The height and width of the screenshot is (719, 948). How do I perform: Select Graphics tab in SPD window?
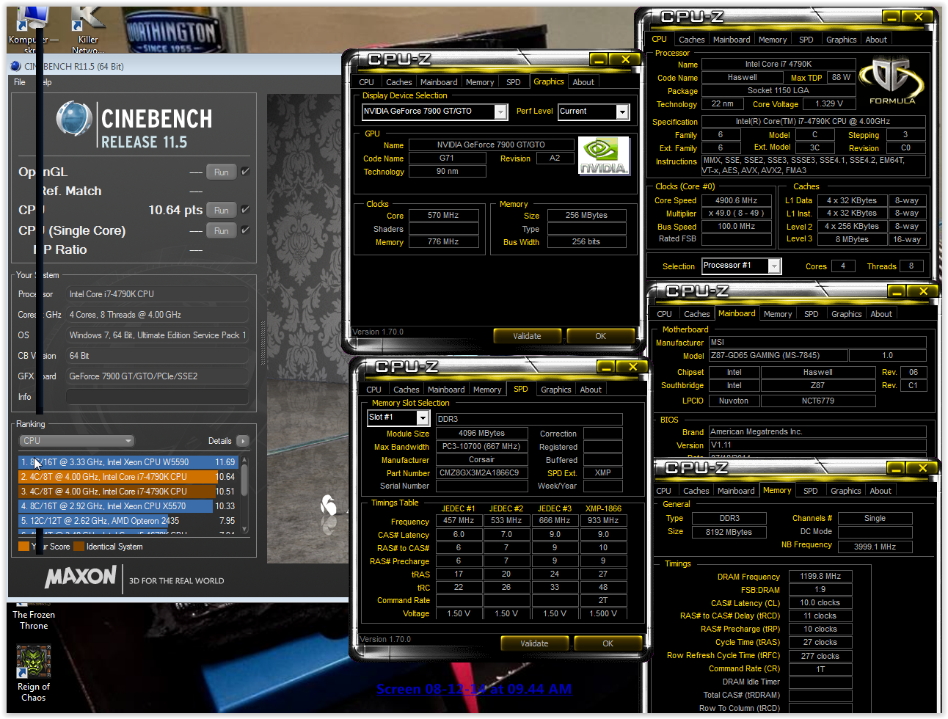[555, 390]
